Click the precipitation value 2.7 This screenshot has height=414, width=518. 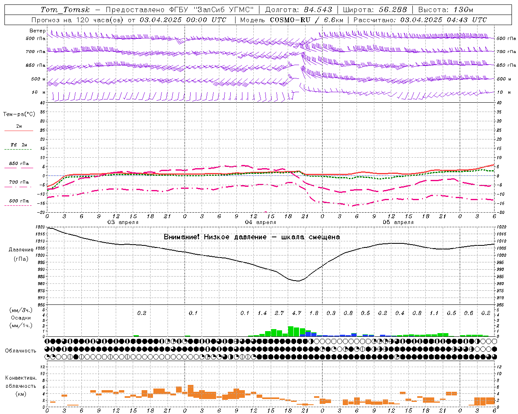(279, 313)
